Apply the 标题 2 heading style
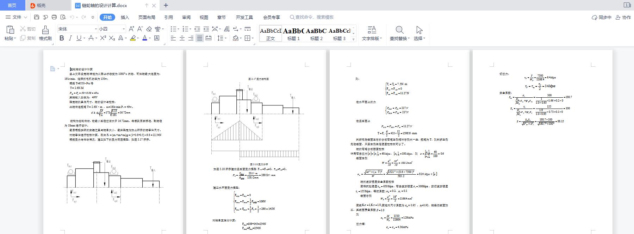The image size is (634, 234). pos(316,34)
